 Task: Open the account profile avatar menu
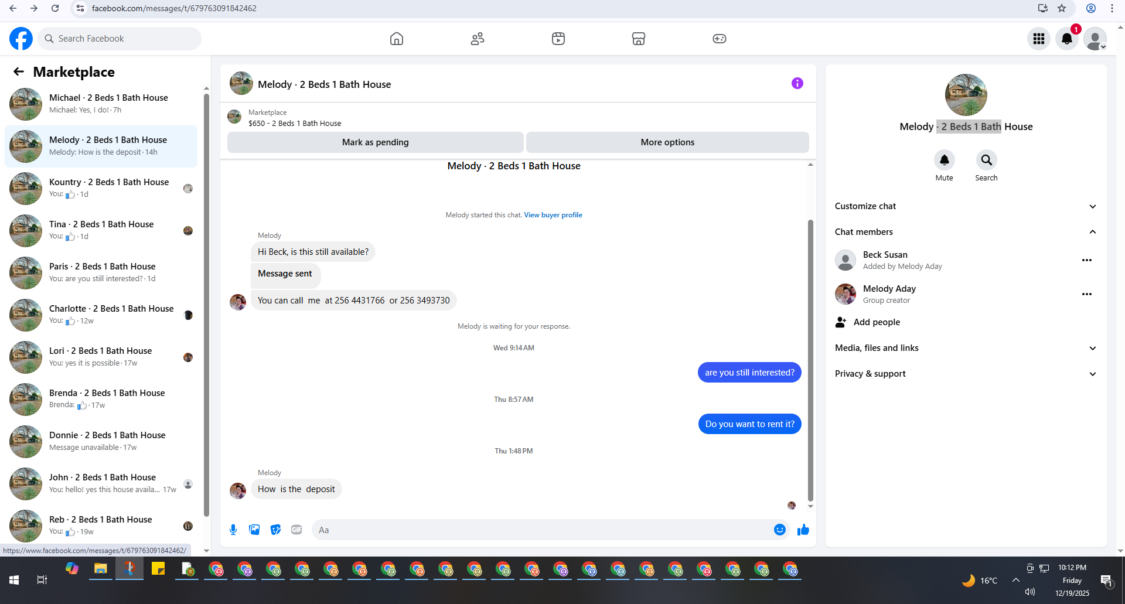1095,39
